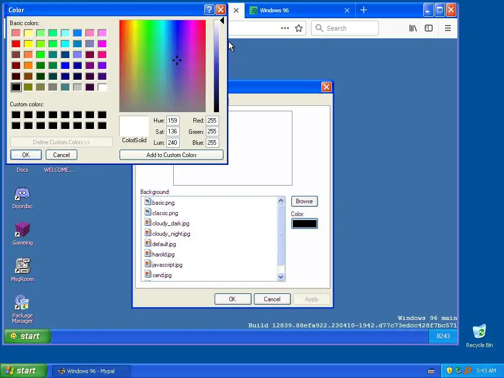Click the browser Search field
Screen dimensions: 504x378
(x=345, y=28)
